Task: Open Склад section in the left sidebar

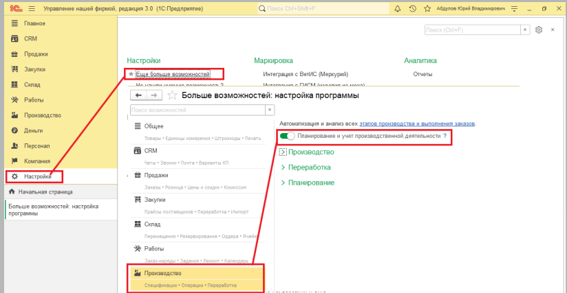Action: pos(32,84)
